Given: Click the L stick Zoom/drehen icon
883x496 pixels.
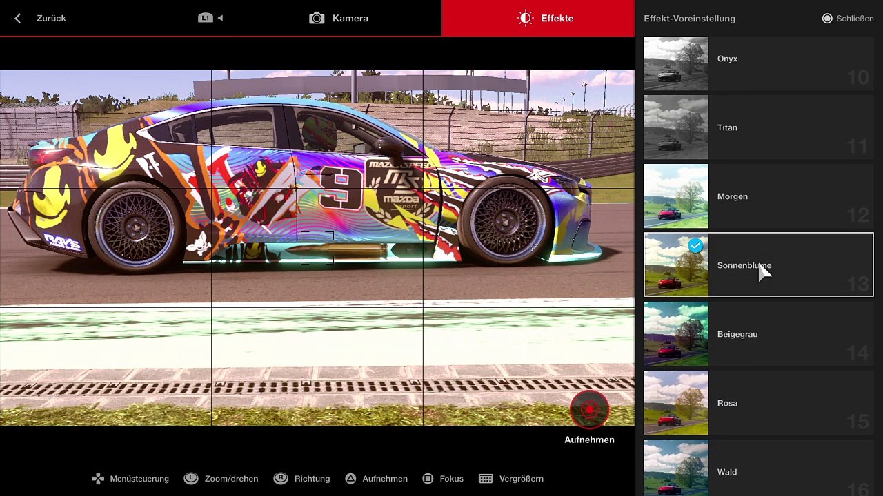Looking at the screenshot, I should pos(191,478).
